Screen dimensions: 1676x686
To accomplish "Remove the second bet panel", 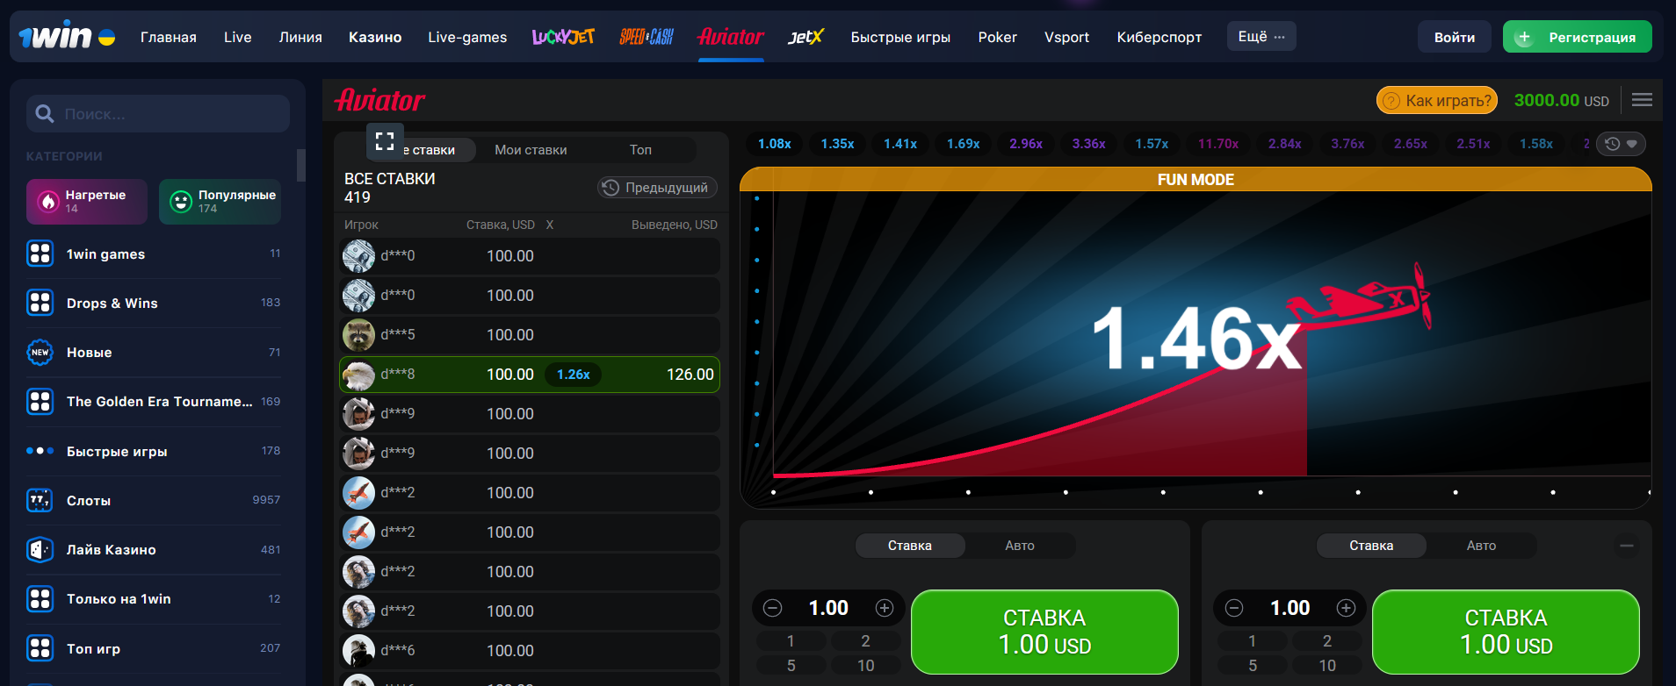I will (x=1627, y=546).
